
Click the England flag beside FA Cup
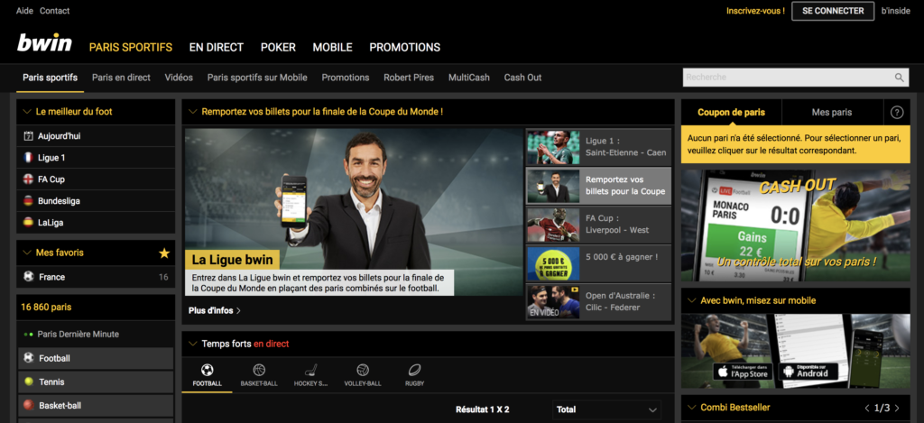point(28,179)
